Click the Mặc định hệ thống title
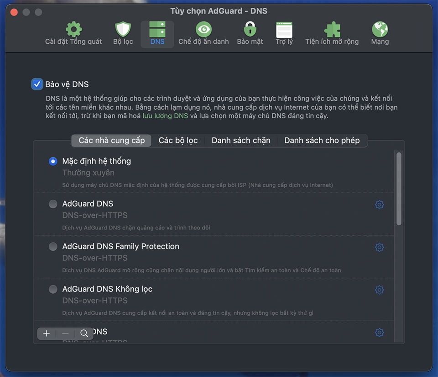Screen dimensions: 438x377 (x=96, y=161)
